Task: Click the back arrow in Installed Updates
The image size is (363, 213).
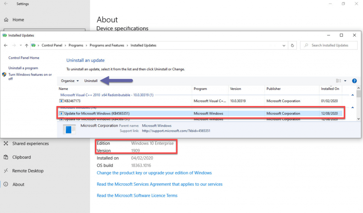Action: click(x=6, y=45)
